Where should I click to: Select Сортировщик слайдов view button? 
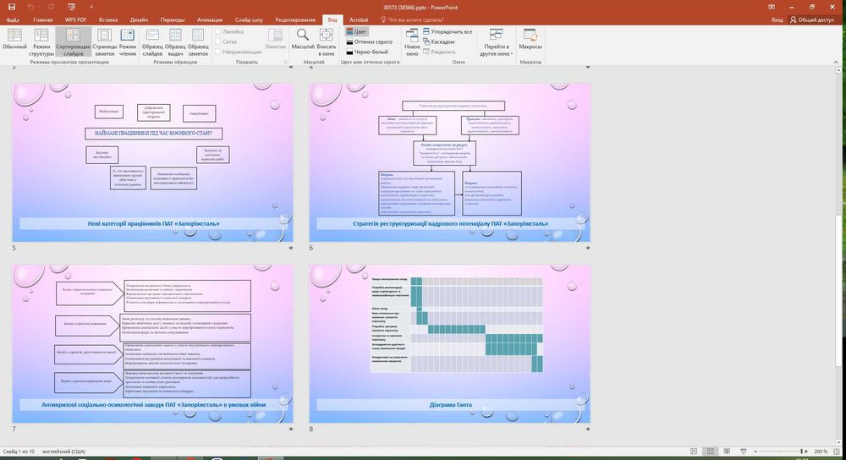[74, 41]
